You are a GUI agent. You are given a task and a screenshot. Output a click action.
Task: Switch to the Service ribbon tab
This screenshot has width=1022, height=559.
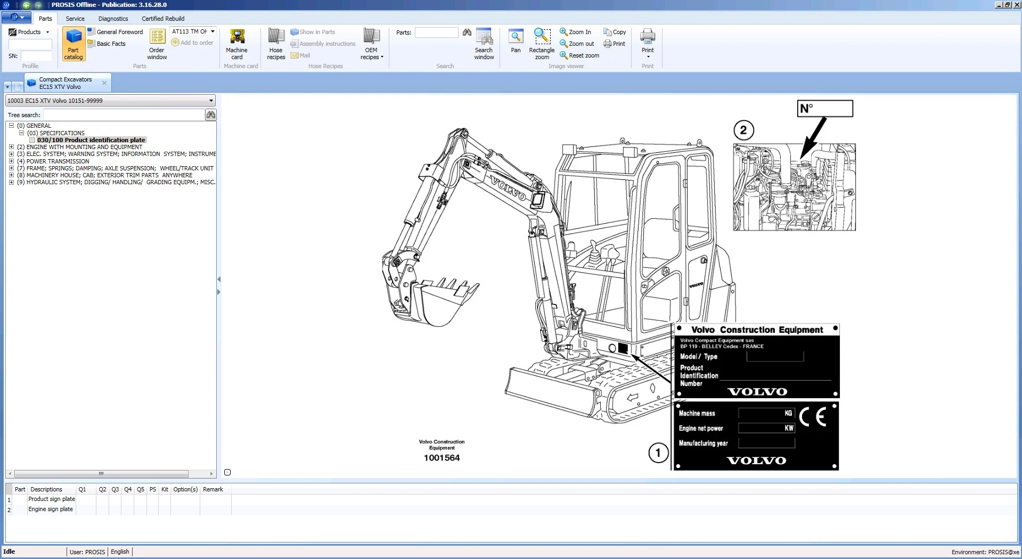coord(75,19)
